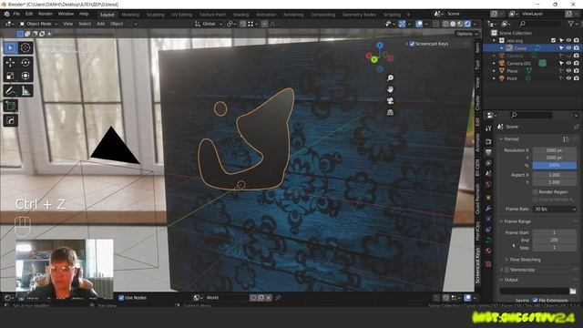Expand the Time Stretching section
The height and width of the screenshot is (328, 583).
point(523,260)
